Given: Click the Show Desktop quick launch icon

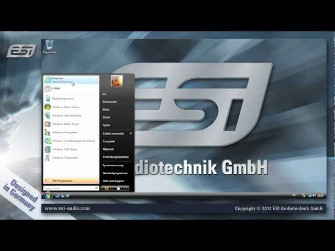Looking at the screenshot, I should (x=57, y=196).
